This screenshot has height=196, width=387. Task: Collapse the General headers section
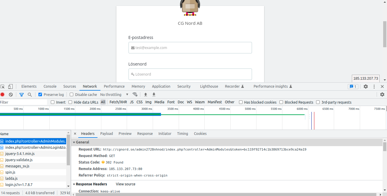pos(74,142)
